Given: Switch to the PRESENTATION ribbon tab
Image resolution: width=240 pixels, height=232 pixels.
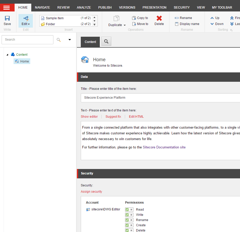Looking at the screenshot, I should [x=155, y=8].
